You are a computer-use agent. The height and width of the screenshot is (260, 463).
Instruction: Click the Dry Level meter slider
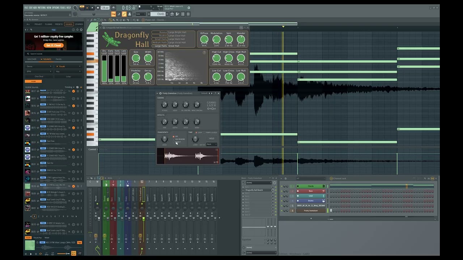[x=104, y=69]
